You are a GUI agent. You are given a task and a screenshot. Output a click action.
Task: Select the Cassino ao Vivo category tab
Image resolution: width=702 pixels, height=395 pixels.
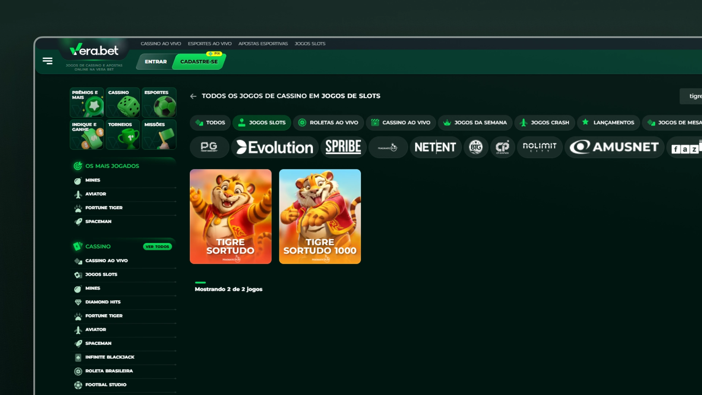401,123
